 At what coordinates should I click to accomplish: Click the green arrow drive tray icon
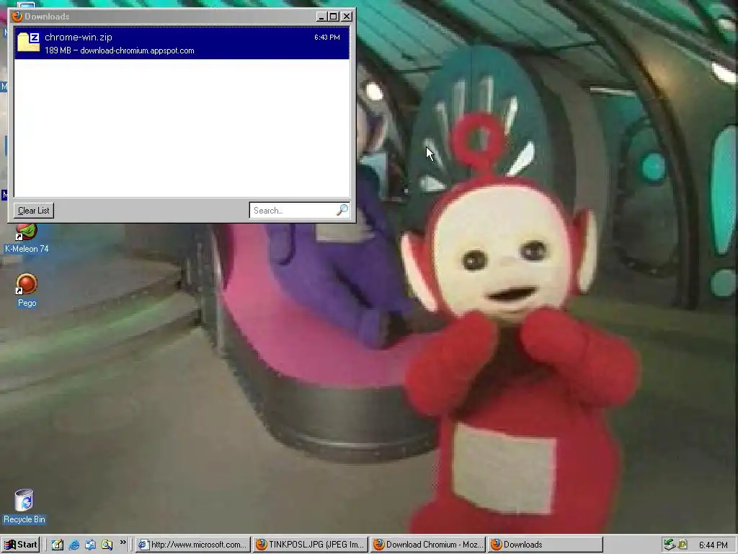coord(669,545)
